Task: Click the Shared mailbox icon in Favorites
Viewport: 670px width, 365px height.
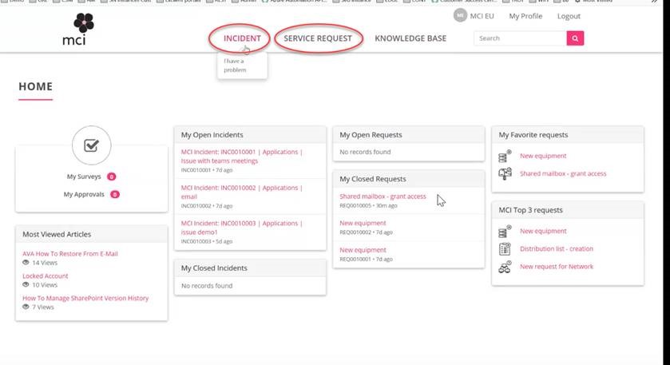Action: point(505,173)
